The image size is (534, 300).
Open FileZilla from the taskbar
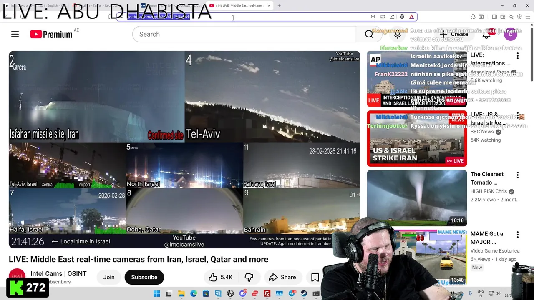pyautogui.click(x=267, y=294)
